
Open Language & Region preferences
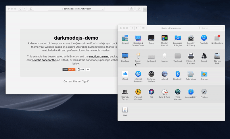[x=178, y=40]
